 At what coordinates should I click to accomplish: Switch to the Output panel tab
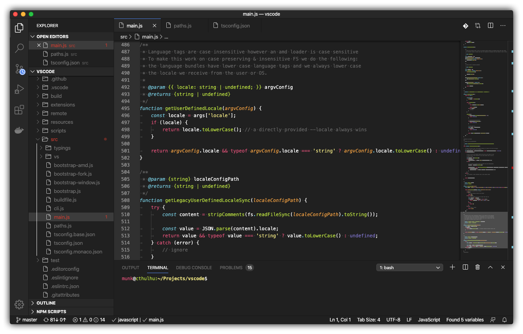131,268
